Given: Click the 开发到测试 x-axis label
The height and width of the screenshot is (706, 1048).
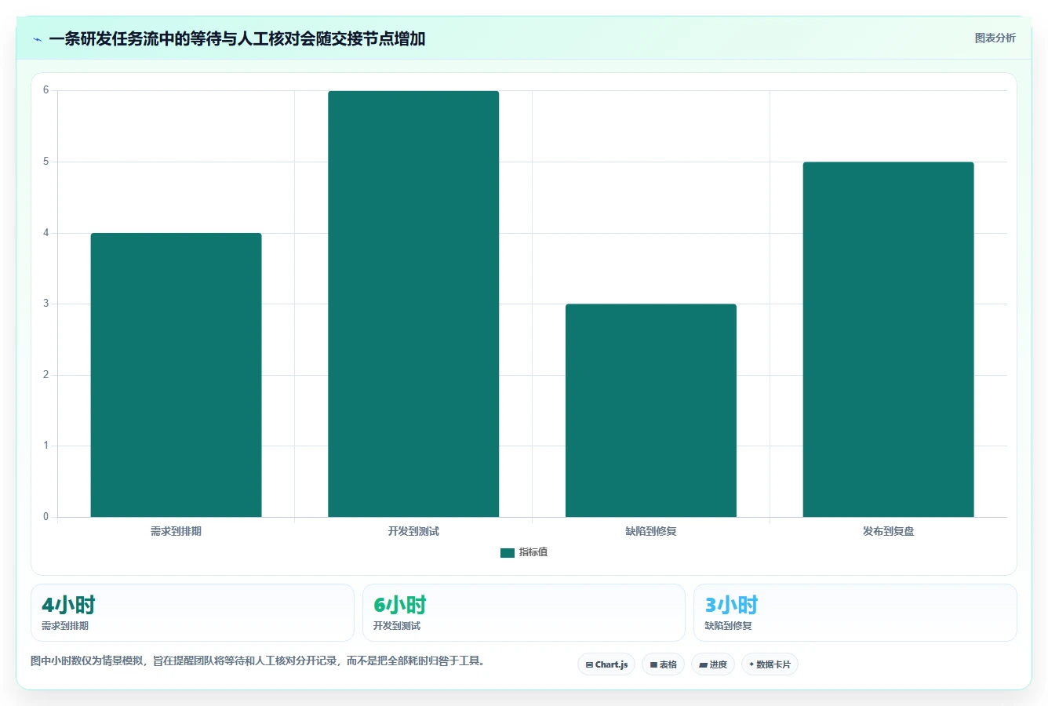Looking at the screenshot, I should click(413, 531).
